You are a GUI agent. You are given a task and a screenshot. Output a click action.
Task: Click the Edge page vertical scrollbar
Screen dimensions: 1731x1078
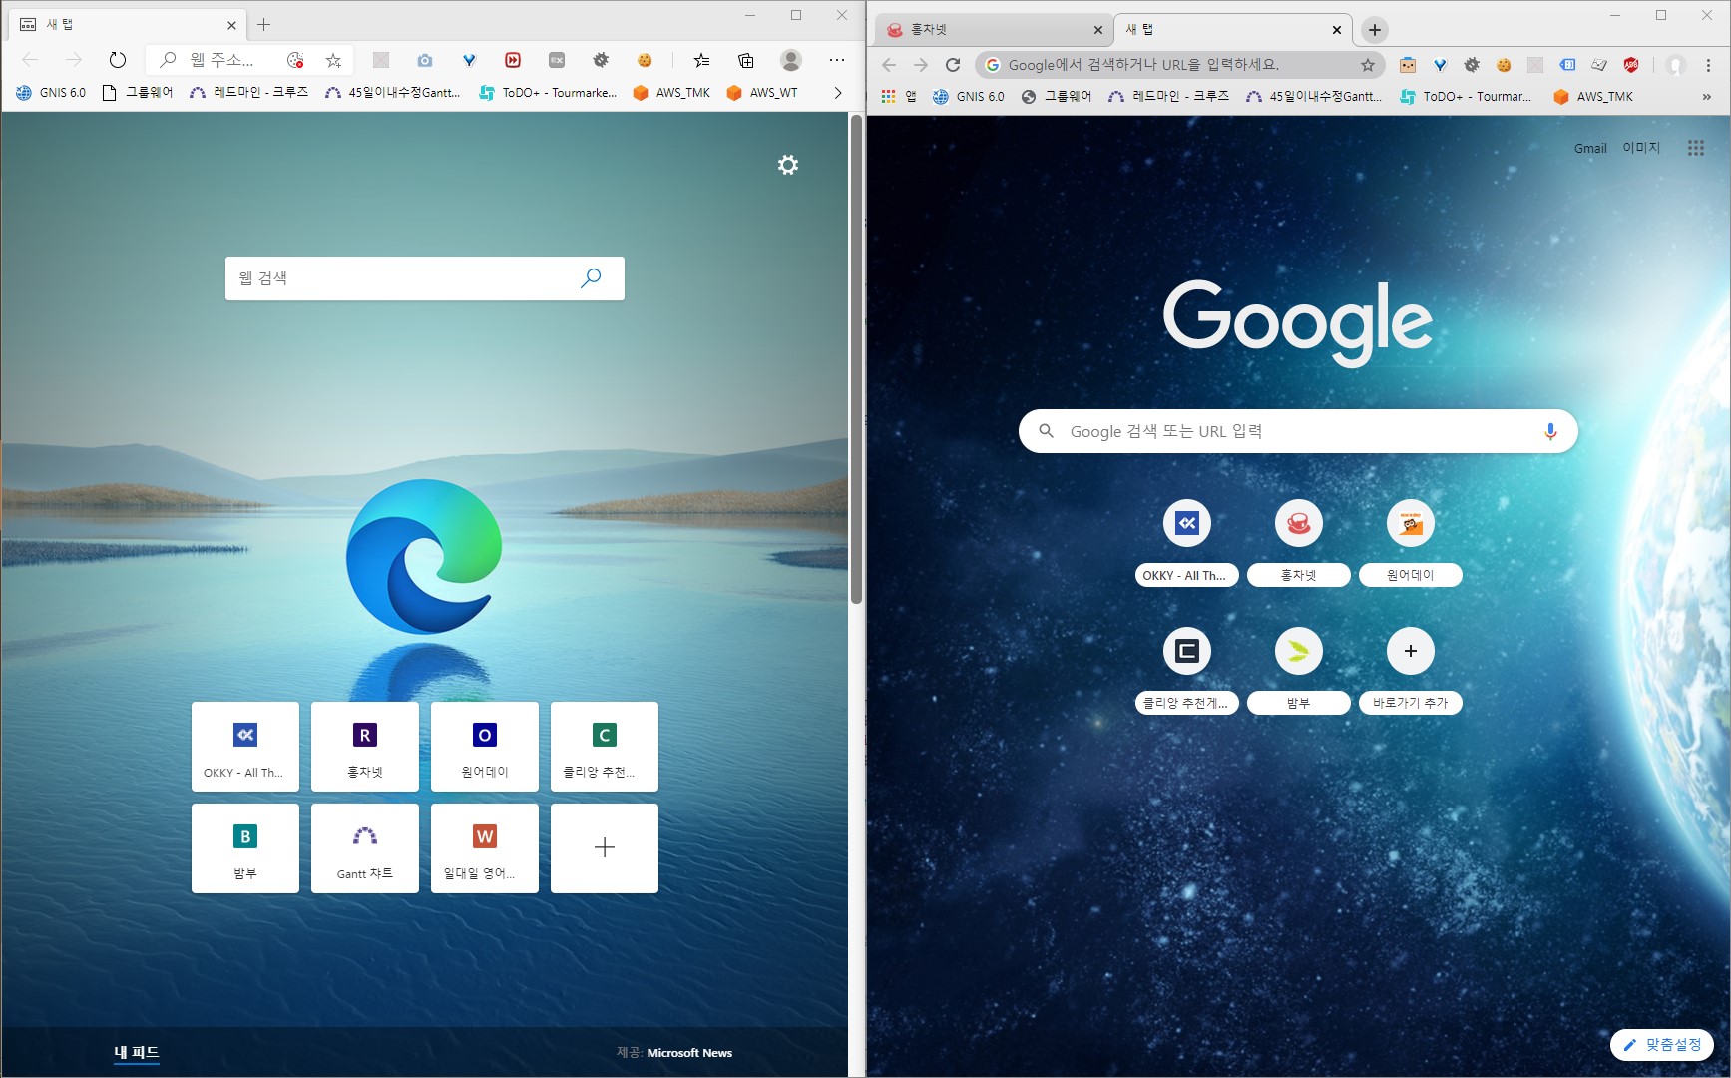pos(856,359)
